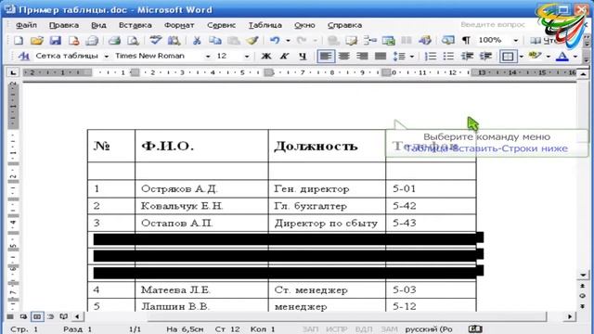
Task: Open the Правка menu
Action: click(64, 25)
